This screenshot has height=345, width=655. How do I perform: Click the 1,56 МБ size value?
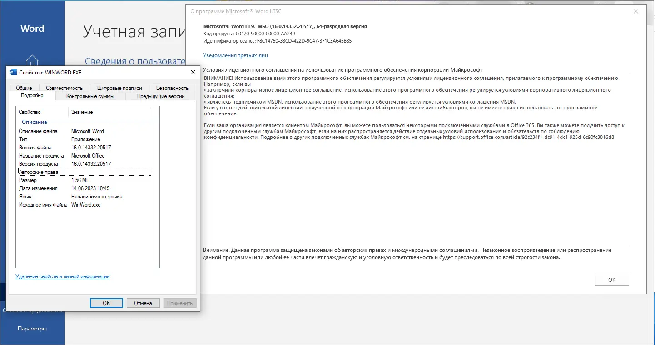pyautogui.click(x=80, y=180)
